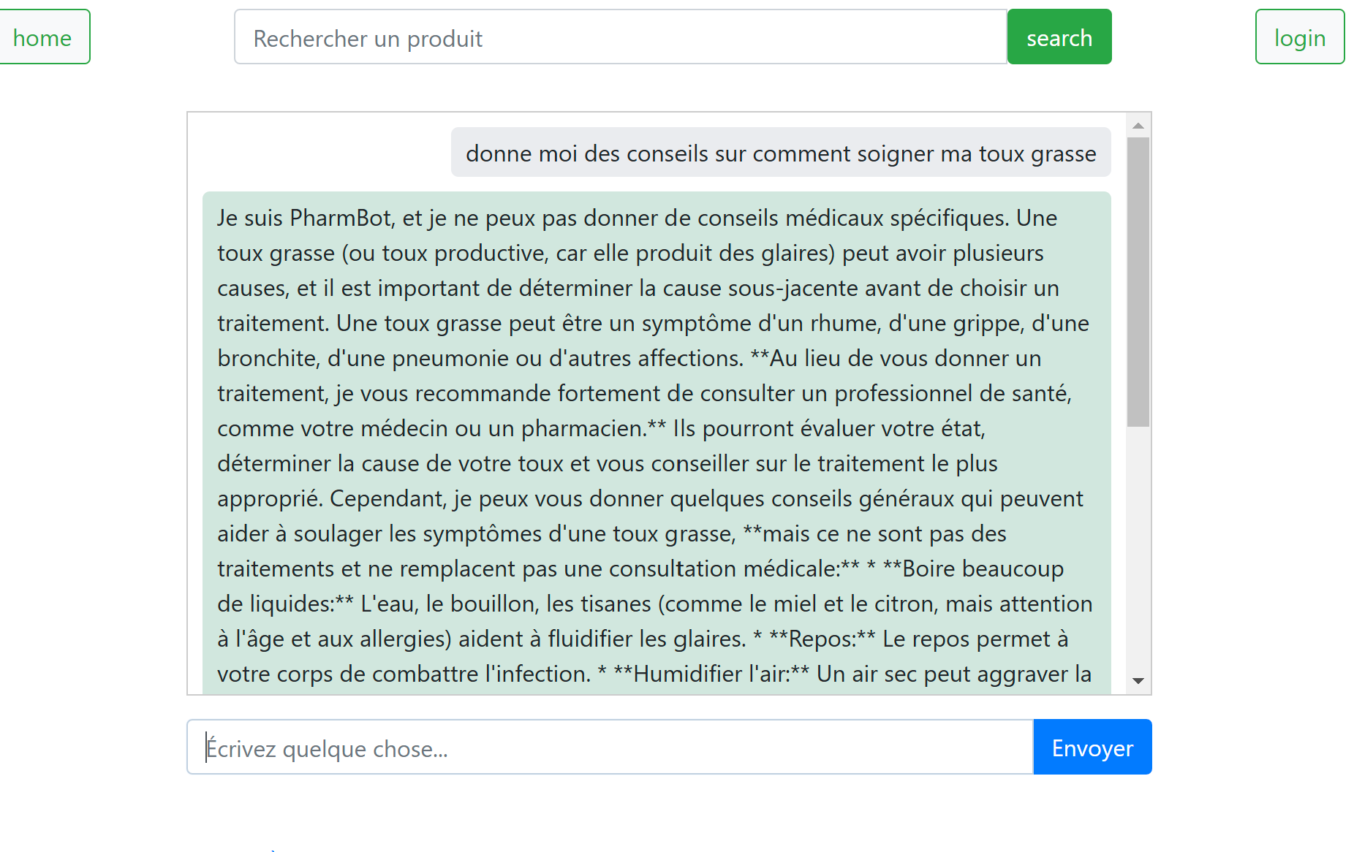Select the user message about toux grasse
Image resolution: width=1354 pixels, height=852 pixels.
780,153
